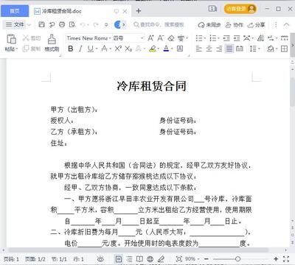Viewport: 295px width, 265px height.
Task: Click the 未同步 sync button
Action: 209,25
